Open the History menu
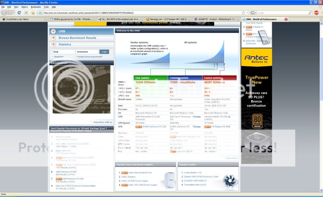Image resolution: width=323 pixels, height=197 pixels. 25,7
